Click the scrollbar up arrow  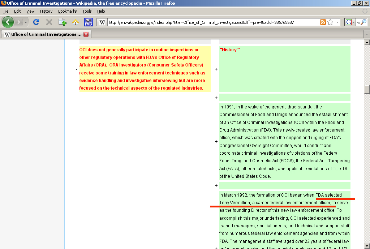click(367, 43)
